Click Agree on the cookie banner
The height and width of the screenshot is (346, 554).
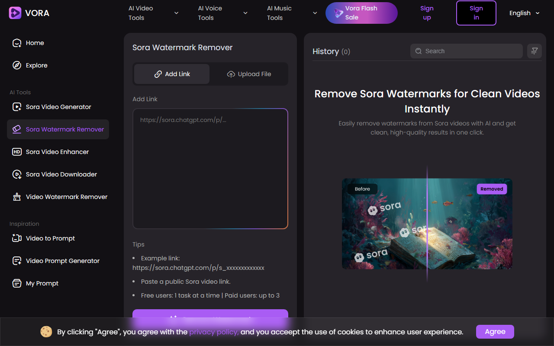pyautogui.click(x=495, y=332)
